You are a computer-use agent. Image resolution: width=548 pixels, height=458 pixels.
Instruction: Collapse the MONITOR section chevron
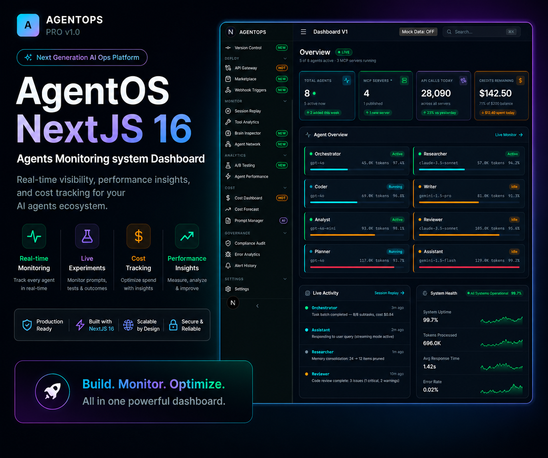pos(285,101)
